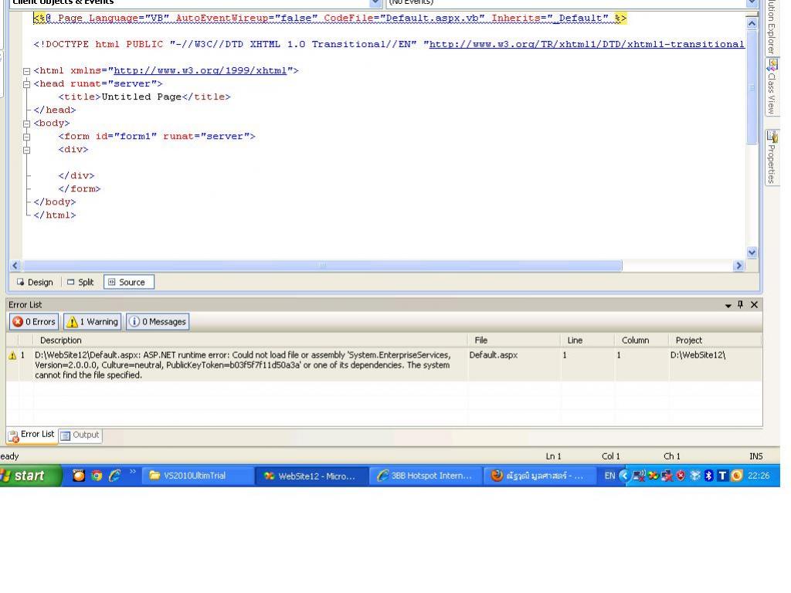Click the Properties tab icon
The width and height of the screenshot is (791, 593).
[x=772, y=136]
